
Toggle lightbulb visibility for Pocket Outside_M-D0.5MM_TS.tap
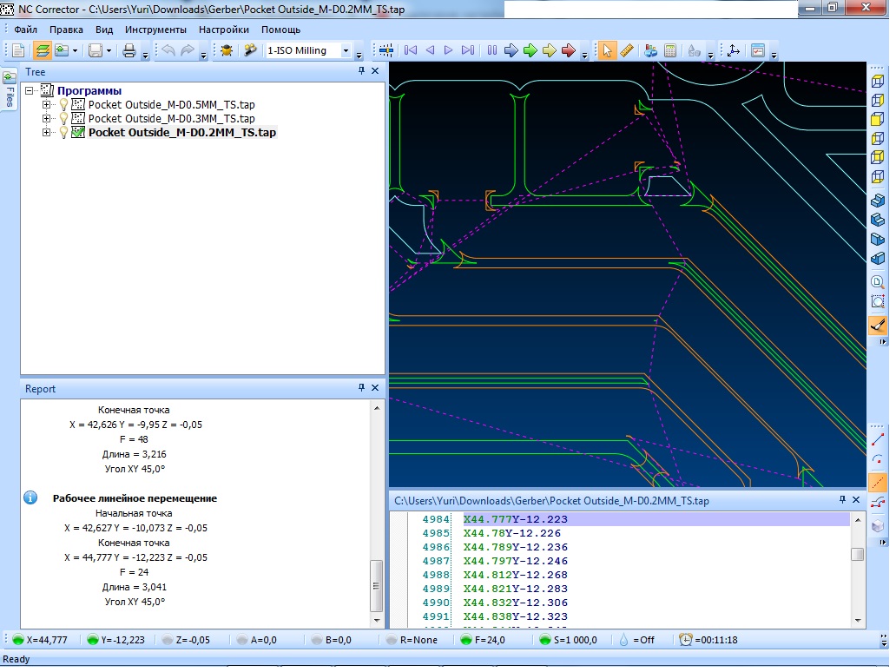[63, 104]
